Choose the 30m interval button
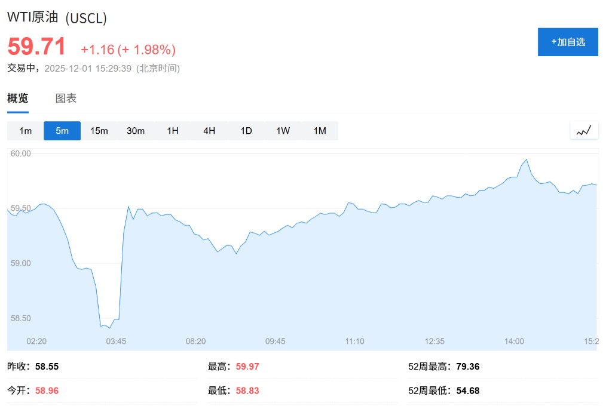The height and width of the screenshot is (415, 612). click(136, 131)
